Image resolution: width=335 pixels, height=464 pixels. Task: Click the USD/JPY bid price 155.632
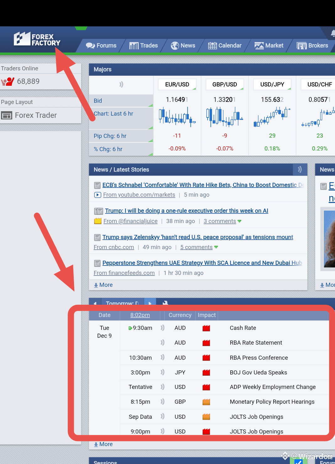pos(272,100)
